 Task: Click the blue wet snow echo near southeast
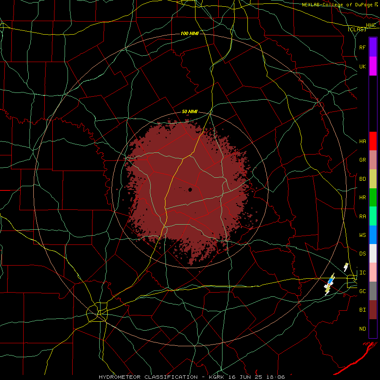click(331, 281)
